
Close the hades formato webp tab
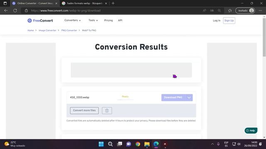(106, 3)
